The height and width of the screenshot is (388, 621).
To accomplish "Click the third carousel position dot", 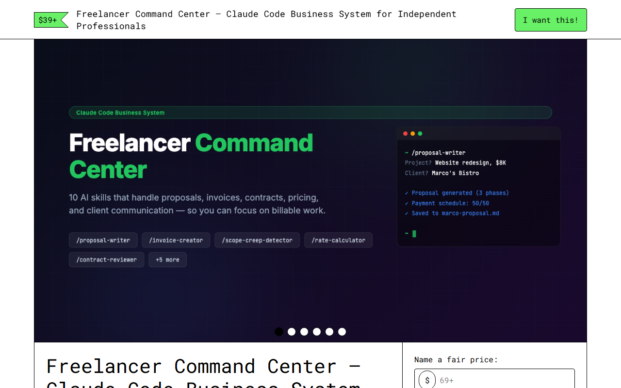I will (304, 331).
